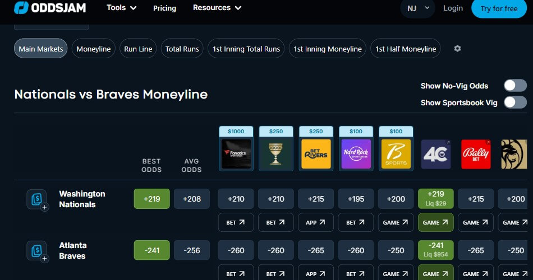Select Braves best odds -241
Image resolution: width=533 pixels, height=280 pixels.
[x=151, y=250]
